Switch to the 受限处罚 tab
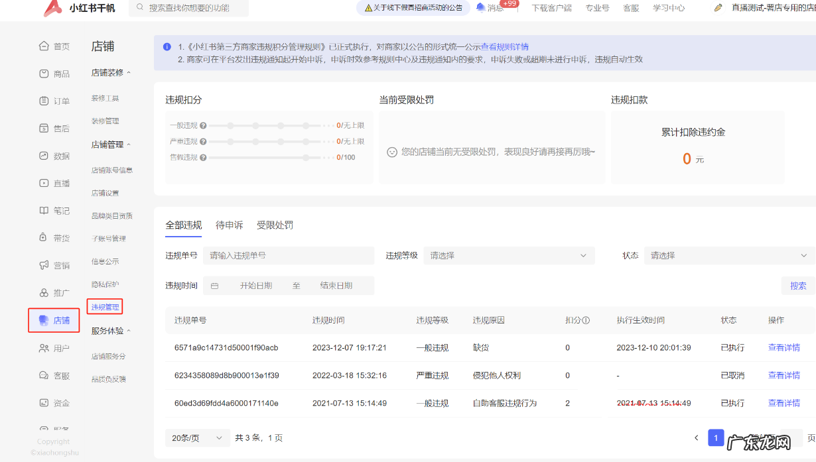Screen dimensions: 816x462 coord(275,225)
